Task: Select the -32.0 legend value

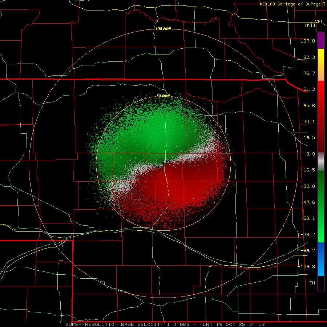Action: click(308, 186)
